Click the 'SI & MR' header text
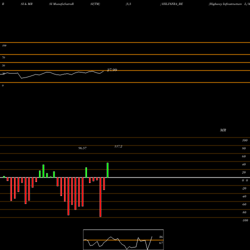250x250 pixels. tap(26, 4)
